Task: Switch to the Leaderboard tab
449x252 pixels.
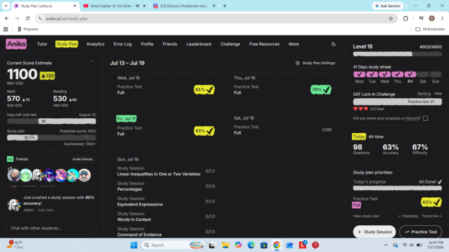Action: (x=199, y=44)
